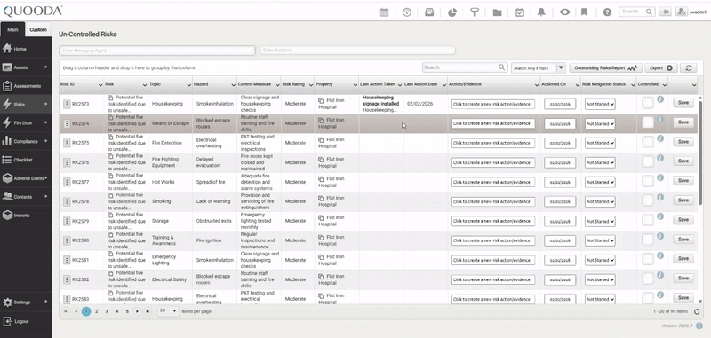Open the notifications bell icon

pos(541,12)
